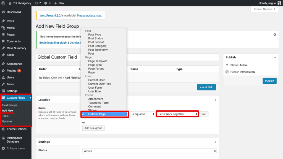Open Field Groups submenu item
Image resolution: width=283 pixels, height=159 pixels.
pyautogui.click(x=10, y=105)
